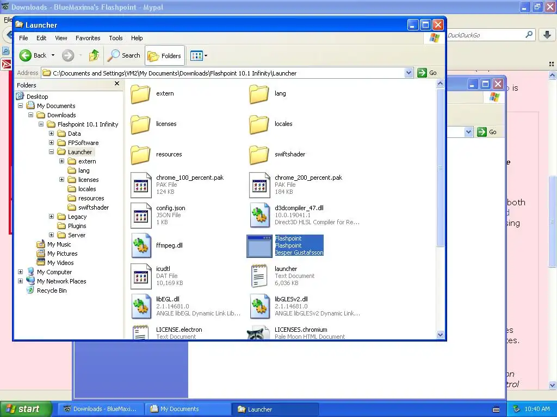Select the extern folder icon
The image size is (557, 417).
click(141, 93)
